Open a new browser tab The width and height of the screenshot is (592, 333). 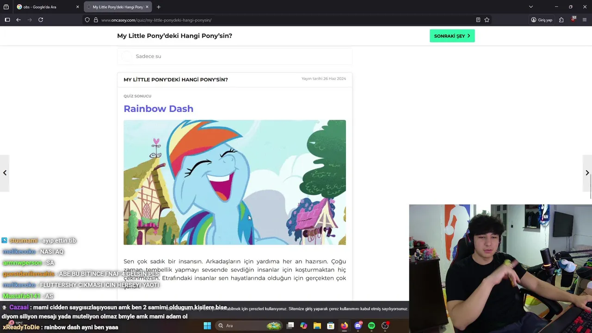pos(159,7)
